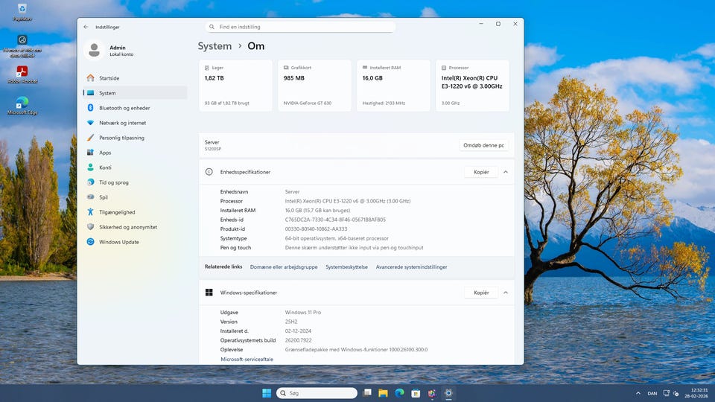Collapse the Windows-specifikationer section
The image size is (715, 402).
coord(506,293)
